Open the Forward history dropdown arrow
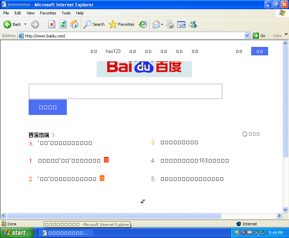This screenshot has height=238, width=289. (43, 24)
